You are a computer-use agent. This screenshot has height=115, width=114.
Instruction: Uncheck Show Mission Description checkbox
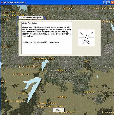(20, 18)
